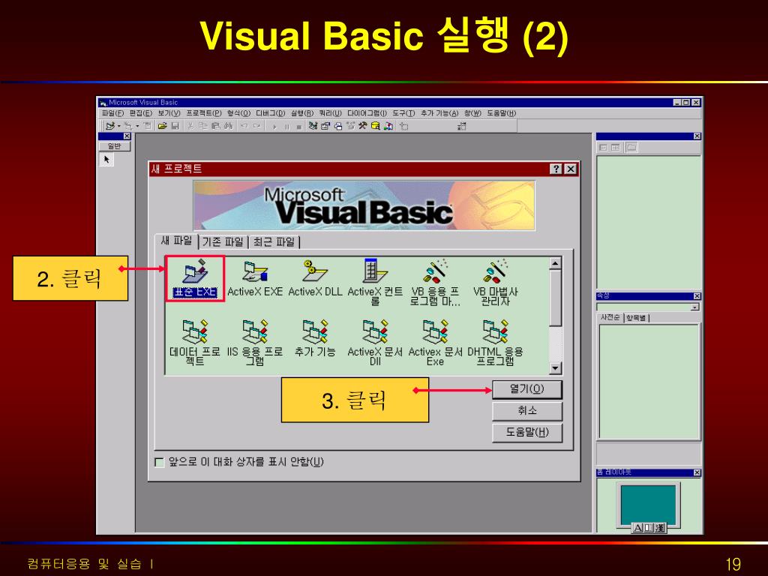This screenshot has height=576, width=768.
Task: Open the Data View Window toolbar icon
Action: point(375,126)
